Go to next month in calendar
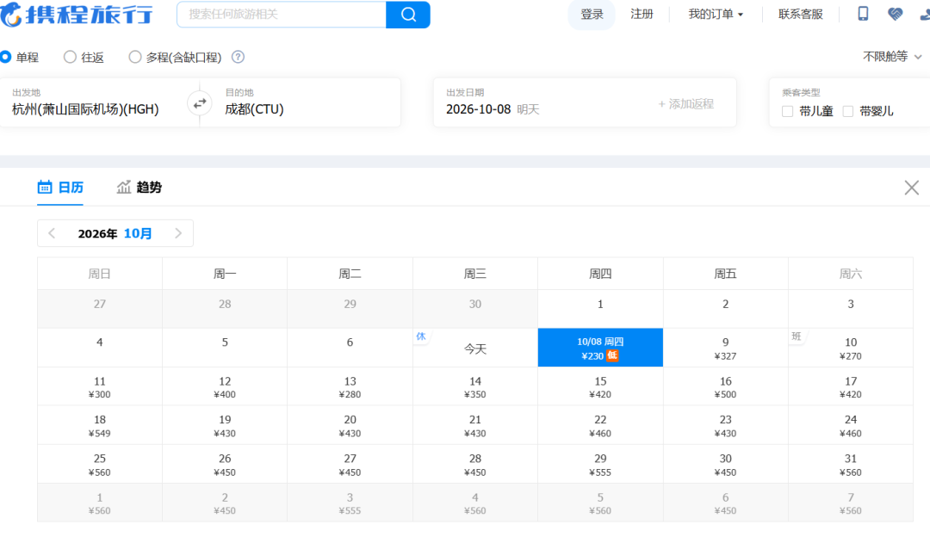Image resolution: width=930 pixels, height=543 pixels. (x=178, y=233)
